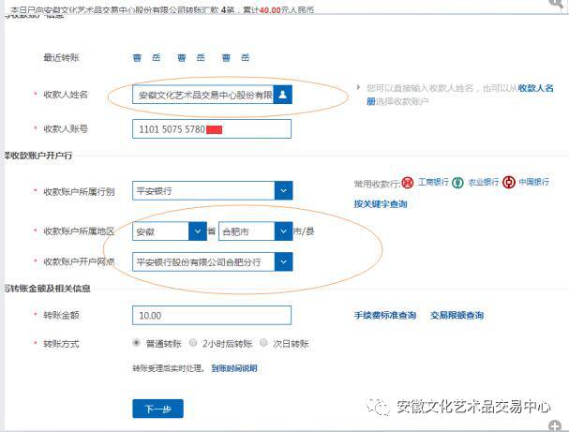Screen dimensions: 569x432
Task: Open 中国银行 quick bank link
Action: (x=533, y=182)
